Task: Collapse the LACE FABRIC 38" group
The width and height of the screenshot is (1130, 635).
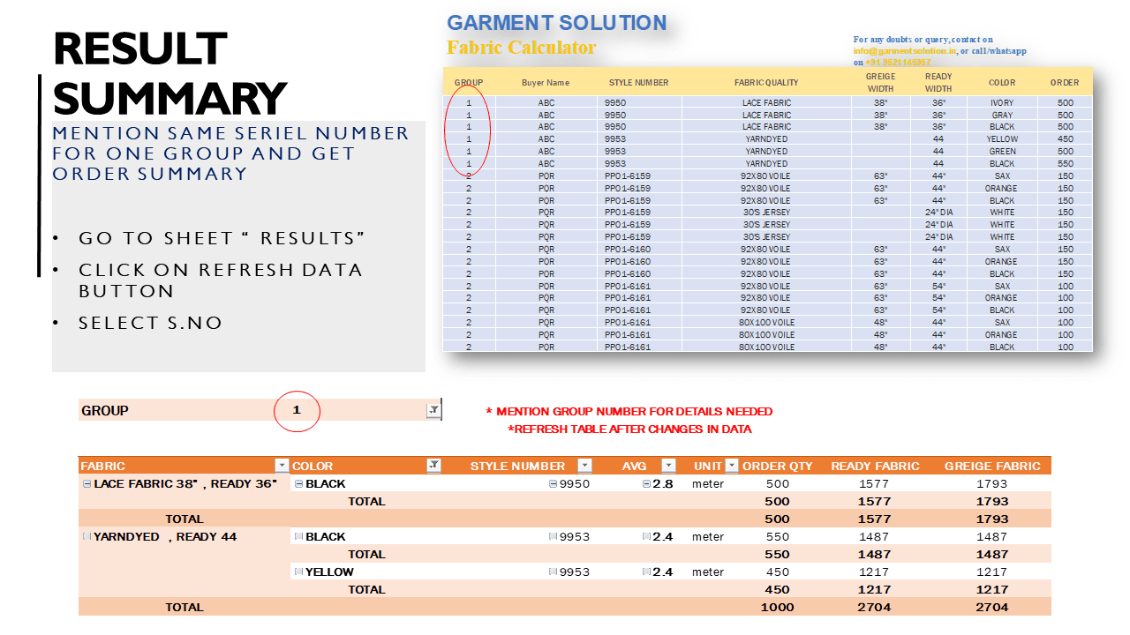Action: (x=86, y=482)
